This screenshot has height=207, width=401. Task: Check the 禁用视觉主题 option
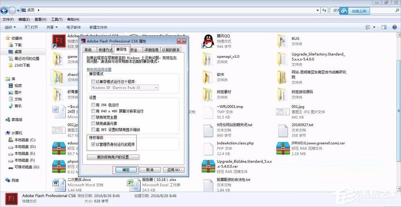tap(94, 117)
